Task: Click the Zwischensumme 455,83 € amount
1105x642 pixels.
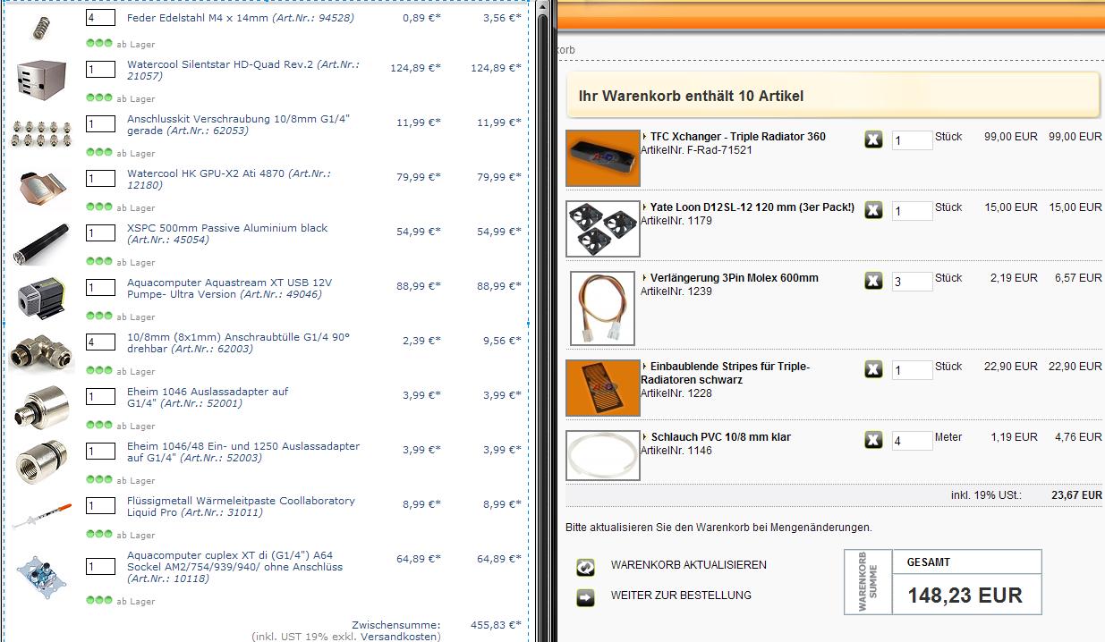Action: (496, 625)
